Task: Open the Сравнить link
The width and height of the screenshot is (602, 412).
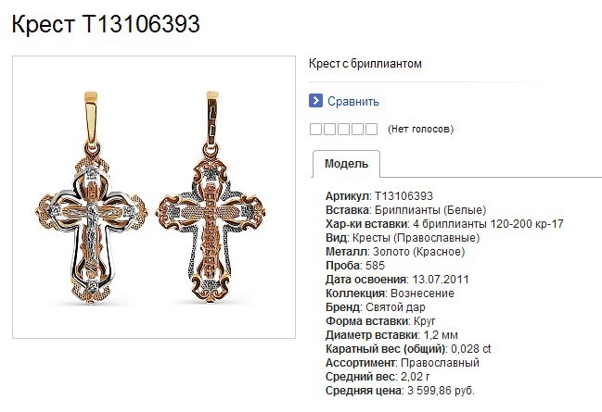Action: pos(353,102)
